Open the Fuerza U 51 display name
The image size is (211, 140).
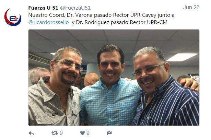tap(43, 8)
